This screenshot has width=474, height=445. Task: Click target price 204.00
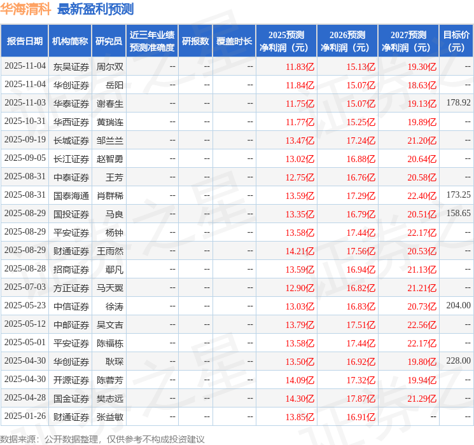click(x=459, y=305)
